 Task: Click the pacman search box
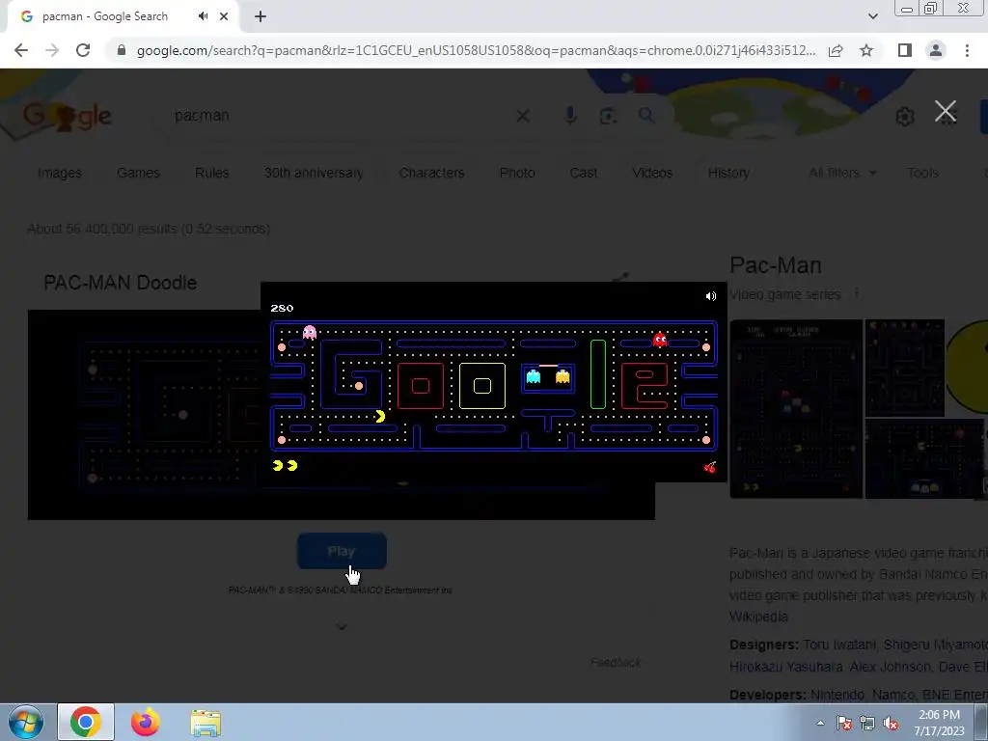(341, 116)
